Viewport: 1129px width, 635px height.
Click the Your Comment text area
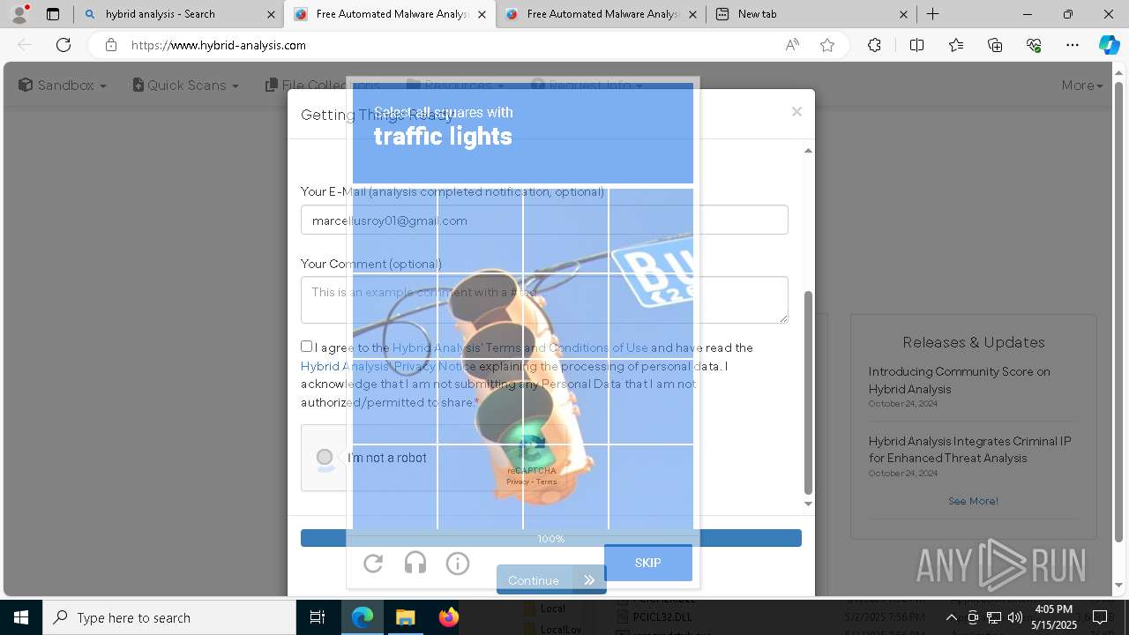tap(544, 300)
